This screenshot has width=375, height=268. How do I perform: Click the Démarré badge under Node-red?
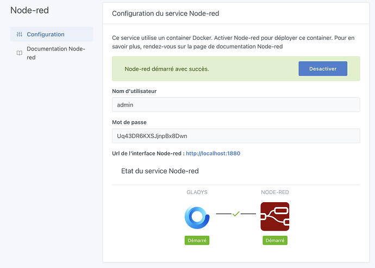274,240
